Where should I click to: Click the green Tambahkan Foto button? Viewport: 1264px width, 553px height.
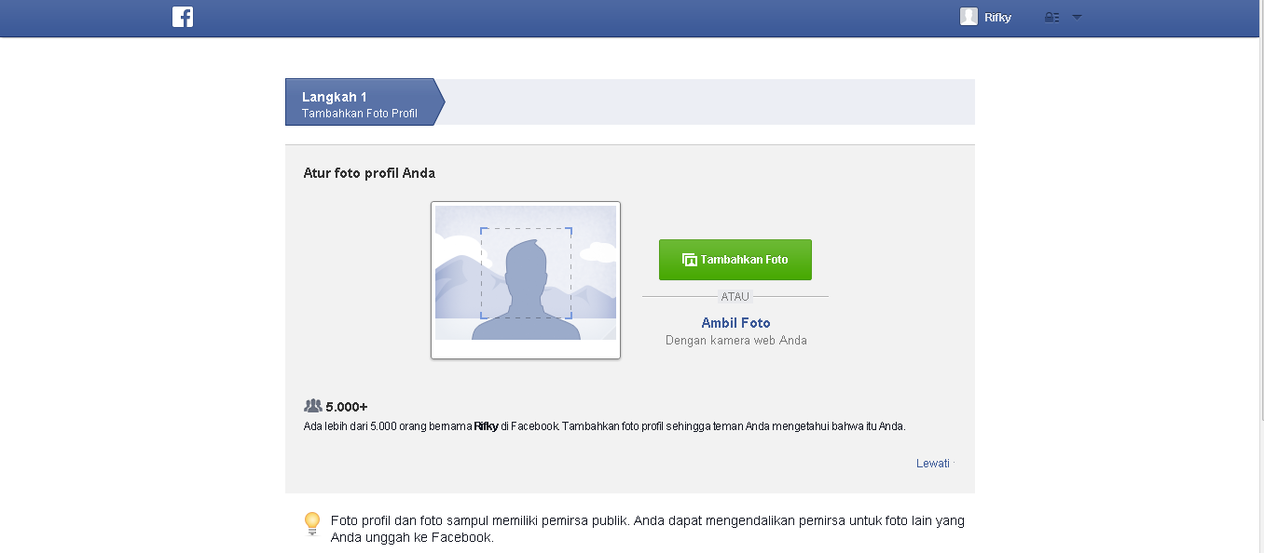[x=735, y=260]
